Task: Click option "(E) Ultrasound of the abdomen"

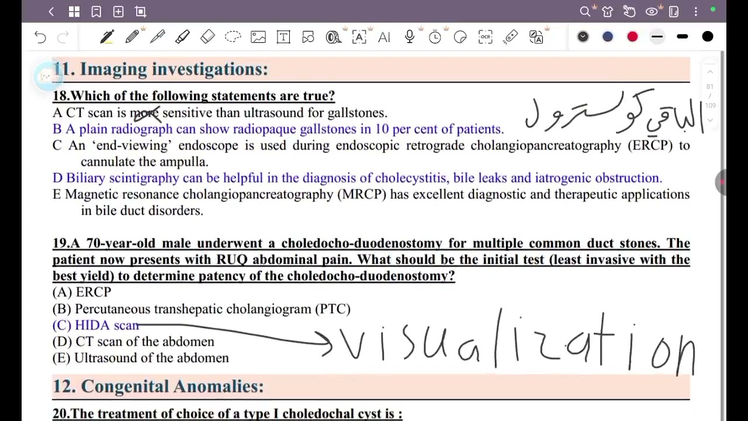Action: coord(141,358)
